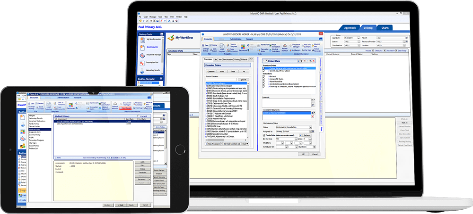473x214 pixels.
Task: Toggle Create Order when encounter saved checkbox
Action: (x=264, y=136)
